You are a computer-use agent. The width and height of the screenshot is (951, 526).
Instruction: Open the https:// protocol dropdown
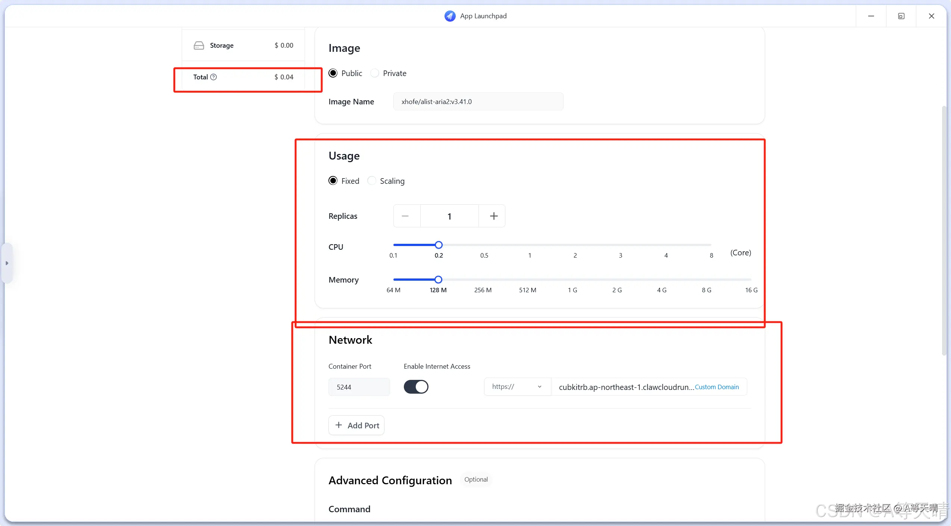[x=517, y=387]
